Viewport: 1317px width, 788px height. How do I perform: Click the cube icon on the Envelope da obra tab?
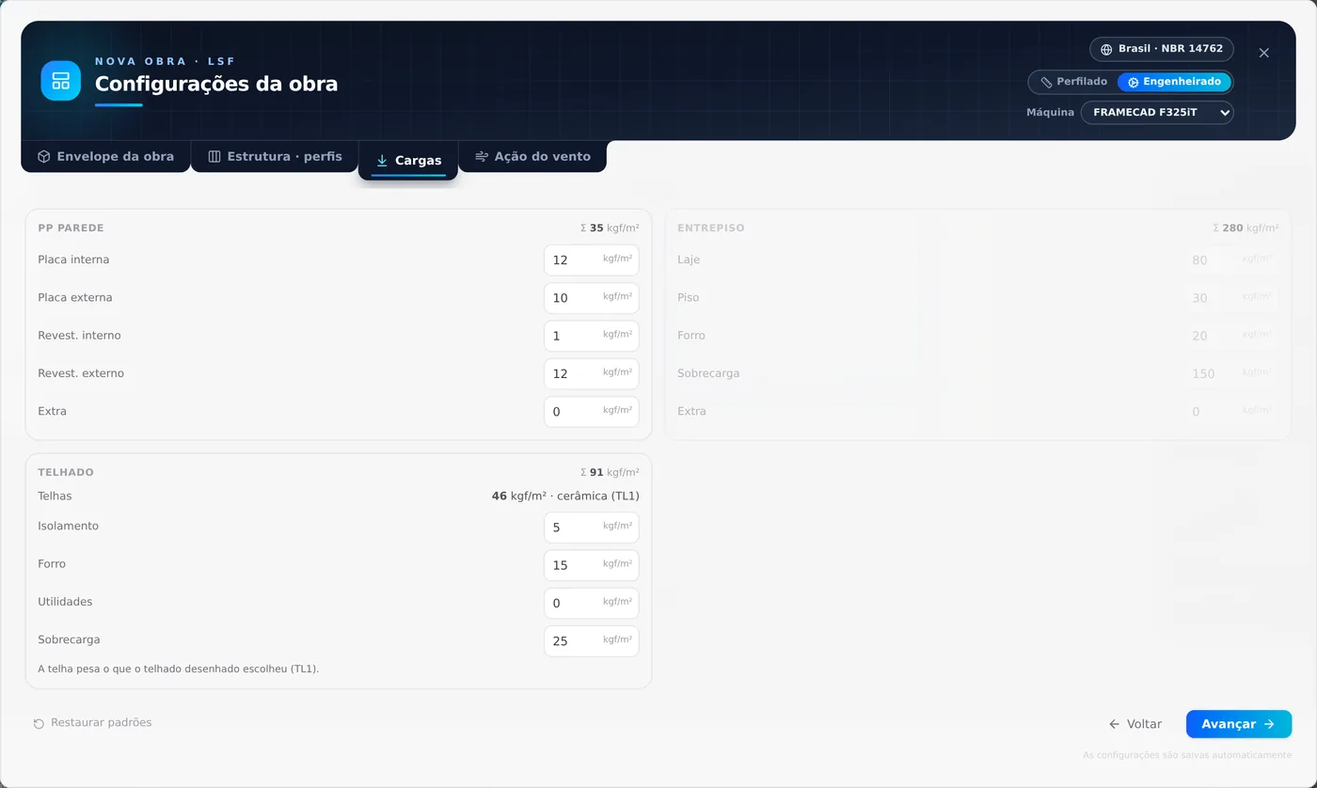(x=43, y=157)
